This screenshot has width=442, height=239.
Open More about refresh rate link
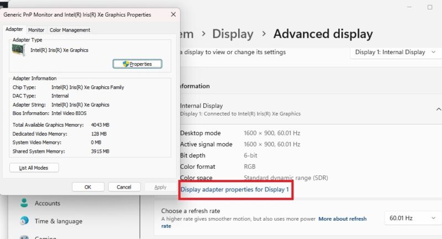[x=343, y=219]
